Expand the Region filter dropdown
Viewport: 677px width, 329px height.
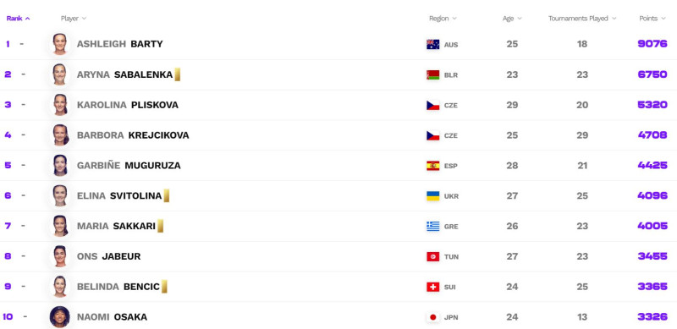443,19
